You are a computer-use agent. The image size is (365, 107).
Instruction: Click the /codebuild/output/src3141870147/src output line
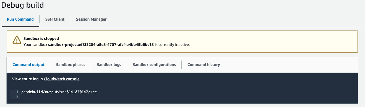pyautogui.click(x=59, y=92)
